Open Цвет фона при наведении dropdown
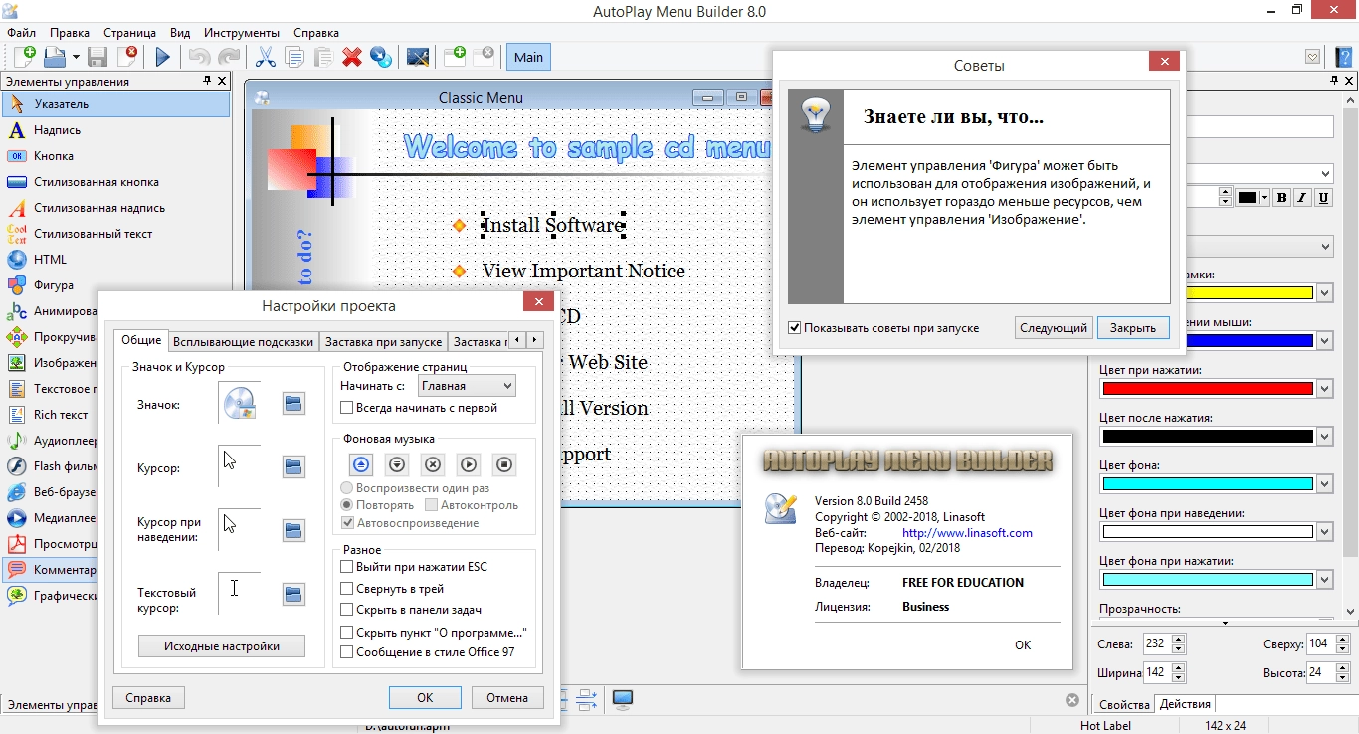 coord(1324,532)
